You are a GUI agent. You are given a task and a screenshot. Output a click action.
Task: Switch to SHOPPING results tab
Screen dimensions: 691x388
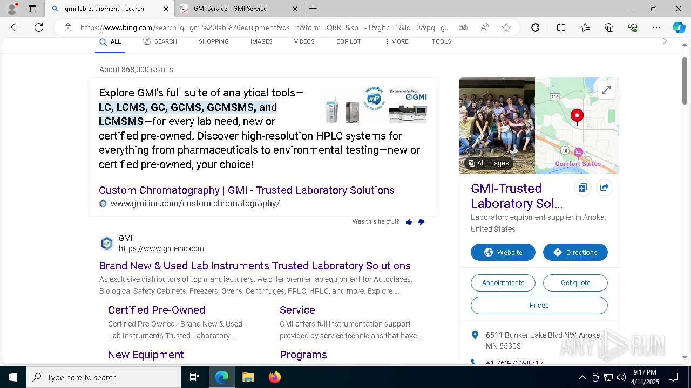coord(213,41)
